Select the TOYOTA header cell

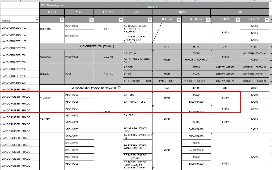152,6
